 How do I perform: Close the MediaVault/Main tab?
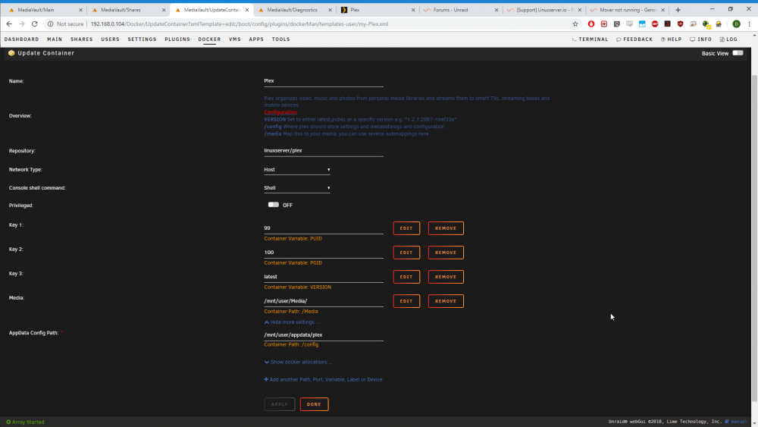click(x=81, y=10)
